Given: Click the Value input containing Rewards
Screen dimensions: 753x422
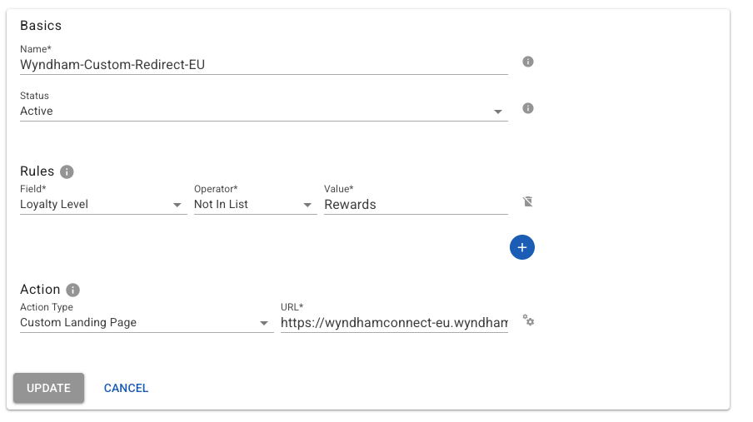Looking at the screenshot, I should coord(416,205).
